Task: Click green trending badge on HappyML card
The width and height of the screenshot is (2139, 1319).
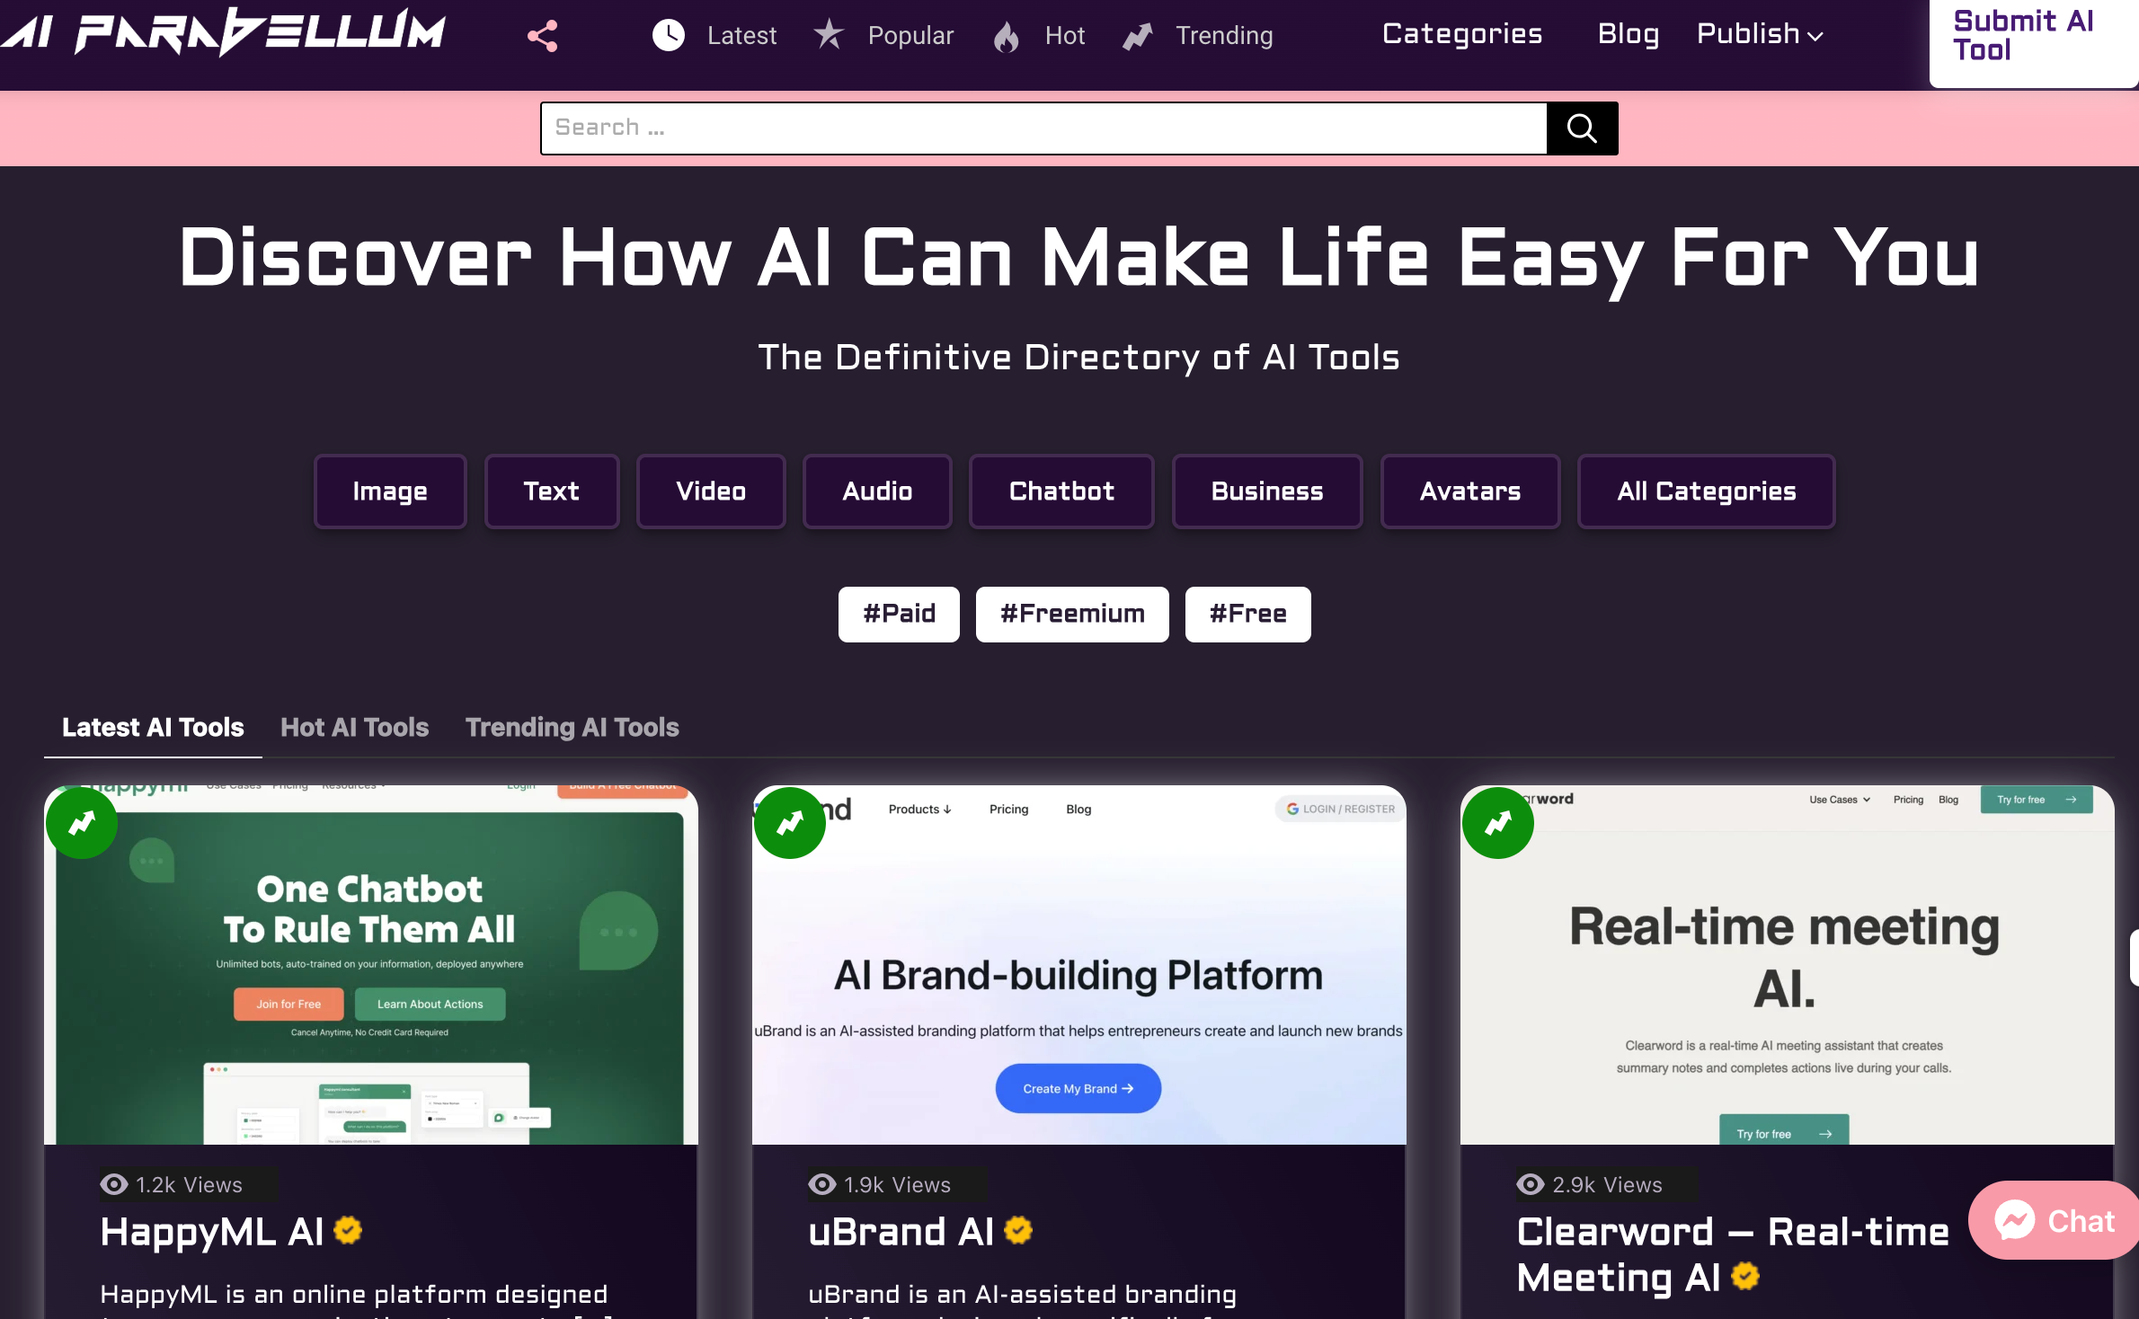Action: click(82, 822)
